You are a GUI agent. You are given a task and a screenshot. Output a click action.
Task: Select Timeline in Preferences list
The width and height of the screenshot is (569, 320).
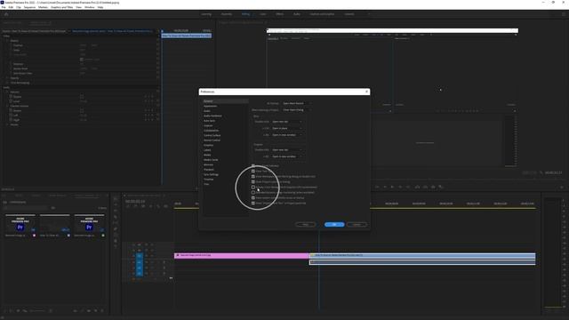point(209,180)
